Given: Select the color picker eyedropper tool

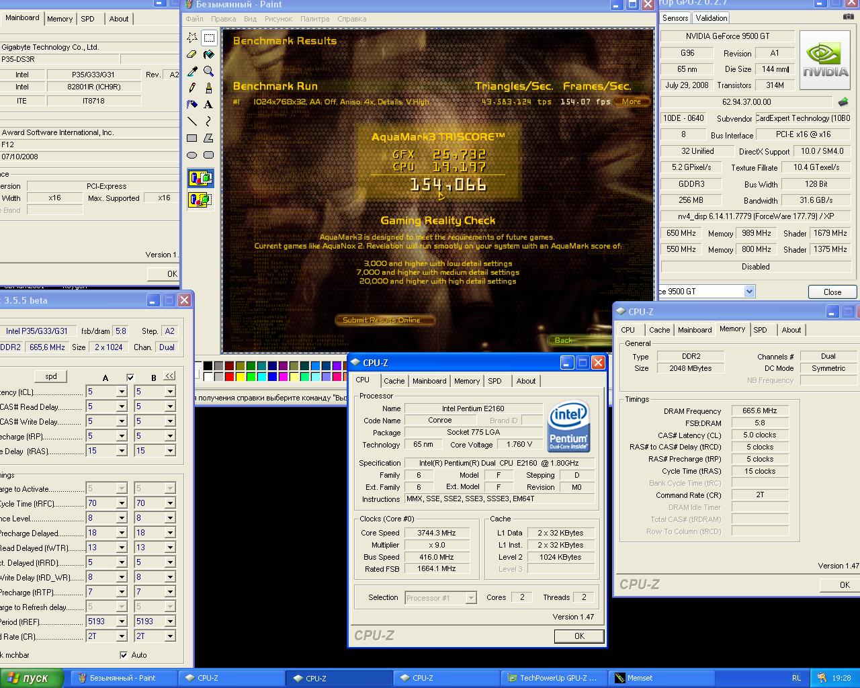Looking at the screenshot, I should (x=192, y=71).
